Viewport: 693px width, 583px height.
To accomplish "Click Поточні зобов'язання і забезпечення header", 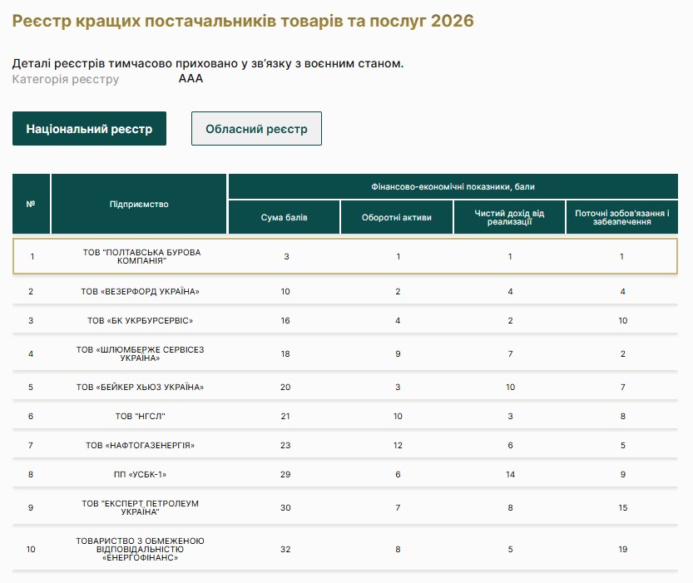I will coord(621,217).
